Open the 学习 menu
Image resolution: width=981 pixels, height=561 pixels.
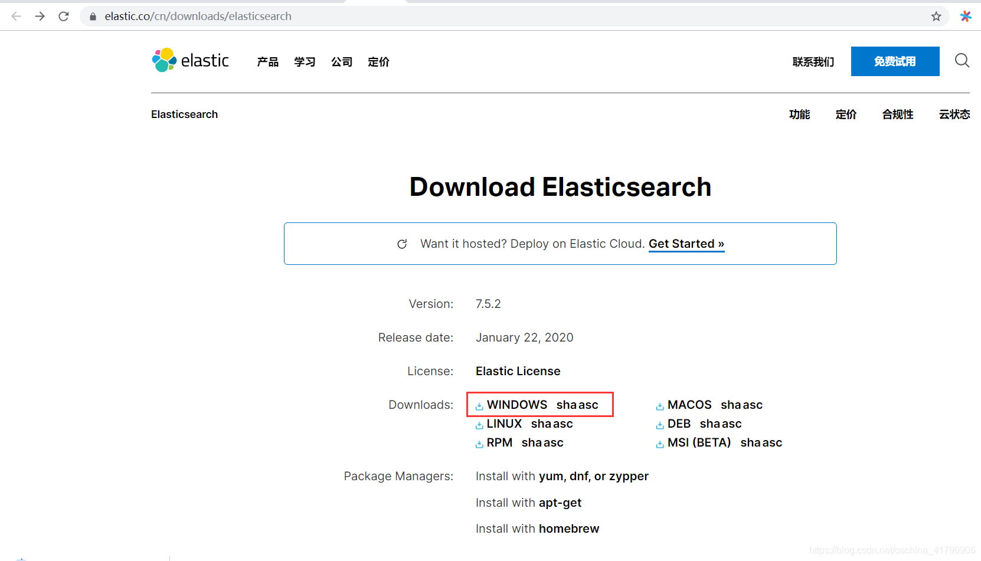click(x=305, y=61)
